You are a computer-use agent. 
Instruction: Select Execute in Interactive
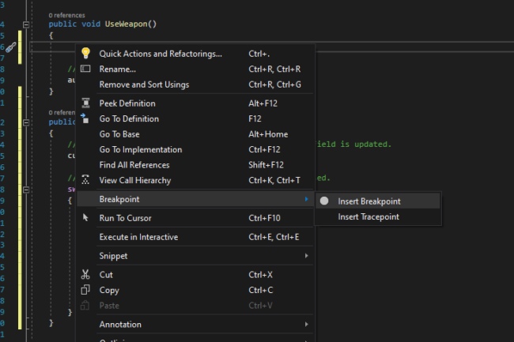195,237
